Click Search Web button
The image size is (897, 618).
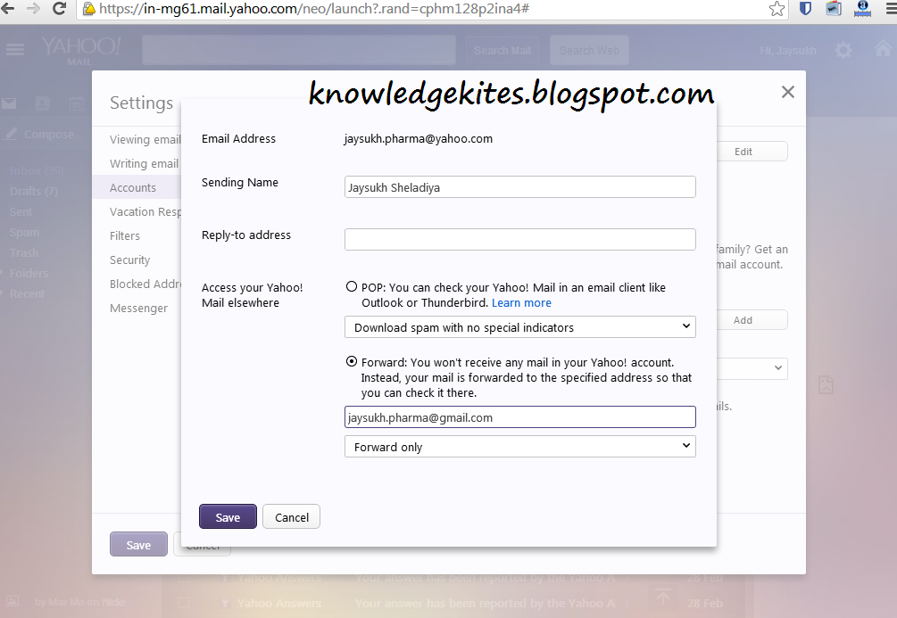589,50
